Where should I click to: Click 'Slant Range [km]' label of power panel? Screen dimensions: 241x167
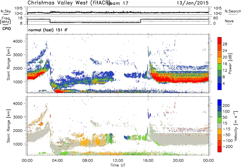click(8, 64)
